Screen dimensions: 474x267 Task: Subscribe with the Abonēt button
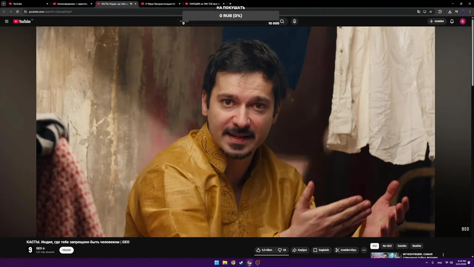point(67,250)
